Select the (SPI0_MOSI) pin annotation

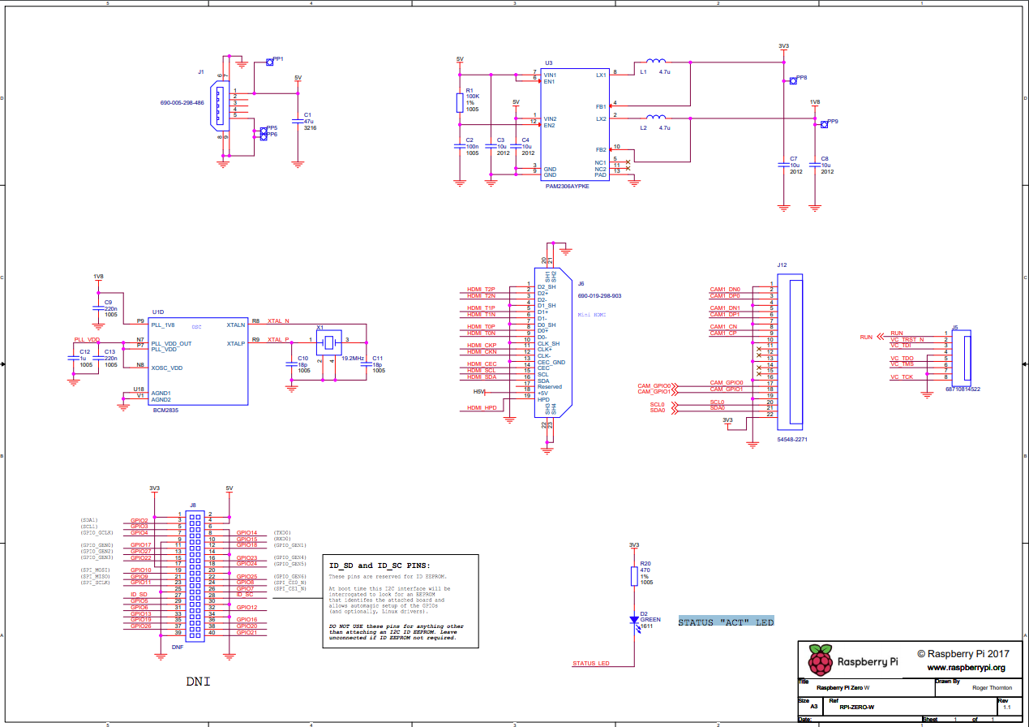click(x=96, y=570)
